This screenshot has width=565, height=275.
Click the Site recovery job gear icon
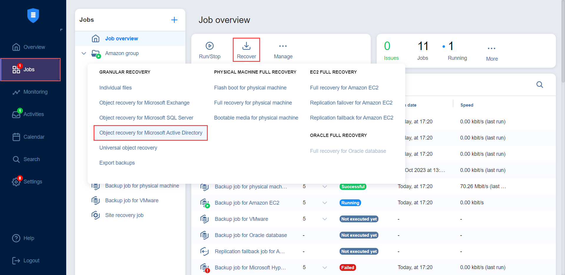pos(96,215)
